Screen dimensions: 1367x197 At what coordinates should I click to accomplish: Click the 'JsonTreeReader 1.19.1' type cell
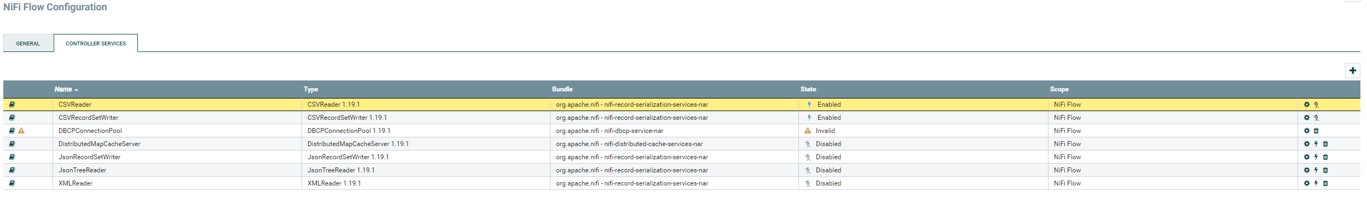pyautogui.click(x=426, y=170)
